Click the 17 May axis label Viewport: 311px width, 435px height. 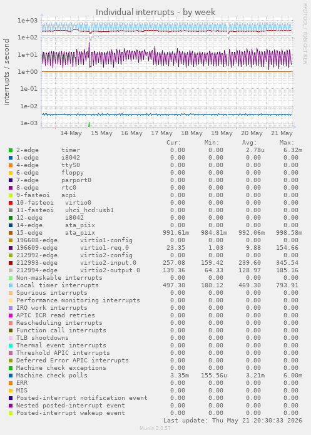[x=161, y=133]
